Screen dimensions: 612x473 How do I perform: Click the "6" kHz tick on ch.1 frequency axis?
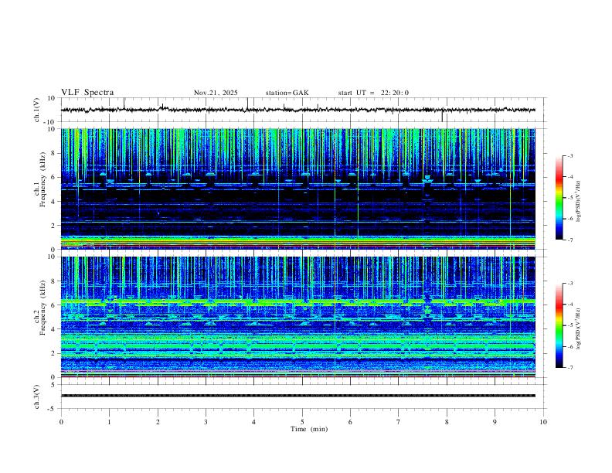(x=54, y=177)
